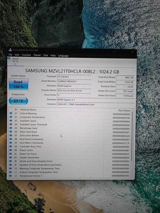
Task: Click the Power Cycles blue status dot
Action: click(10, 150)
